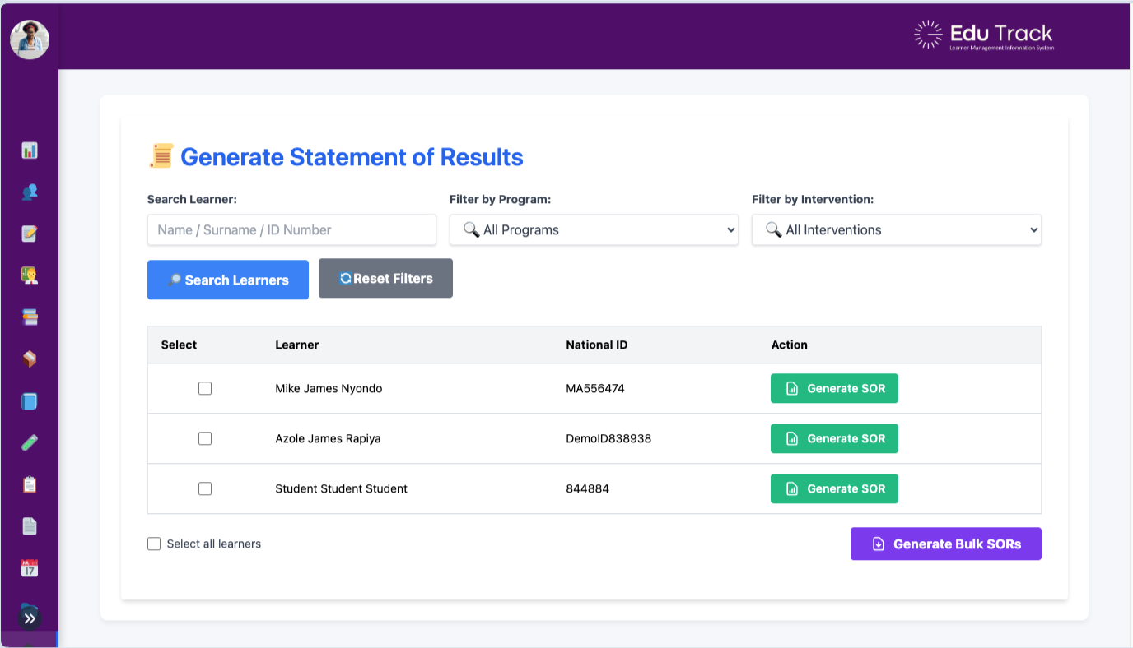Click the green test tube sidebar icon
This screenshot has height=648, width=1133.
coord(30,443)
